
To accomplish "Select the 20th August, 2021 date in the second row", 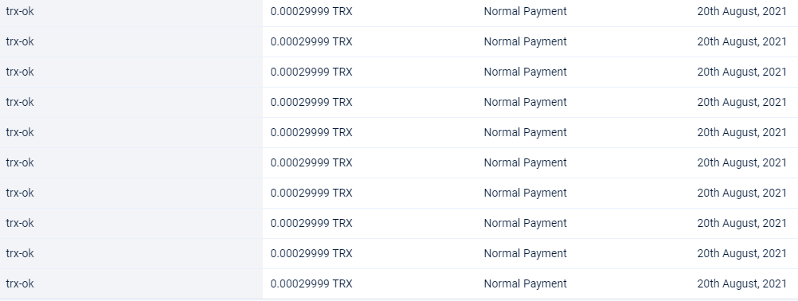I will point(741,41).
